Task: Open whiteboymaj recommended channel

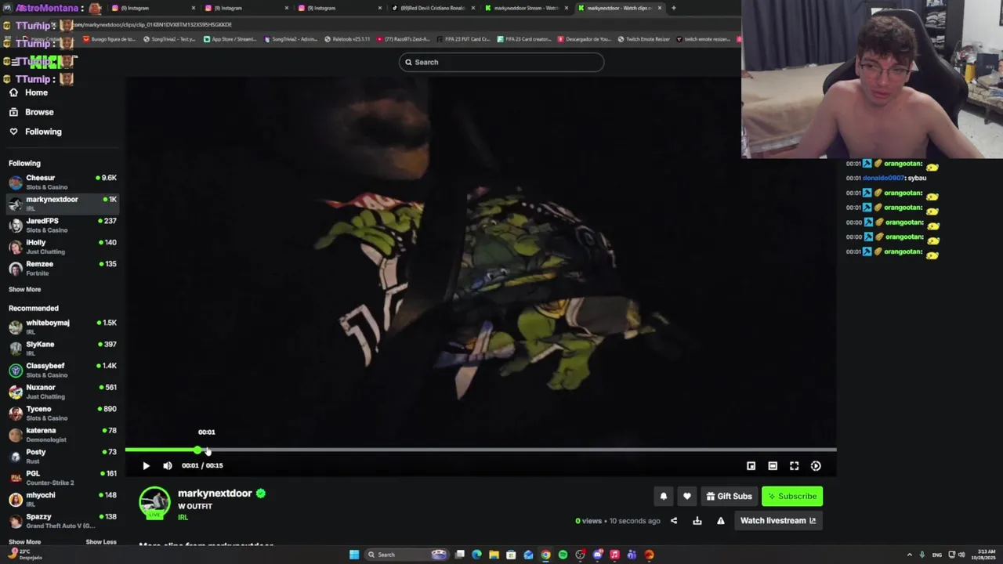Action: [x=63, y=327]
